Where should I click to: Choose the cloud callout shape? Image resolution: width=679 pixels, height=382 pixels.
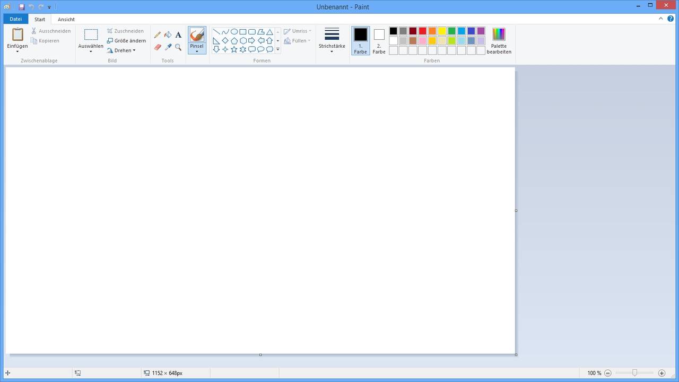coord(270,49)
